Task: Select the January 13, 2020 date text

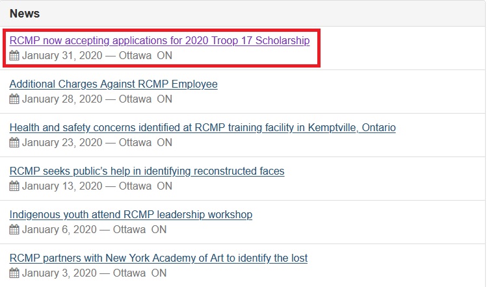Action: click(62, 186)
